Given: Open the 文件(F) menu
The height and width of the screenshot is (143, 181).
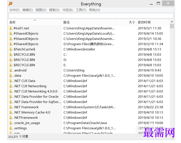Looking at the screenshot, I should [14, 10].
